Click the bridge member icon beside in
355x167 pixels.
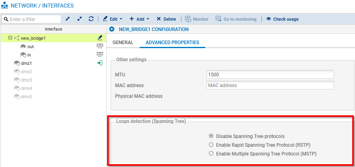(x=100, y=54)
